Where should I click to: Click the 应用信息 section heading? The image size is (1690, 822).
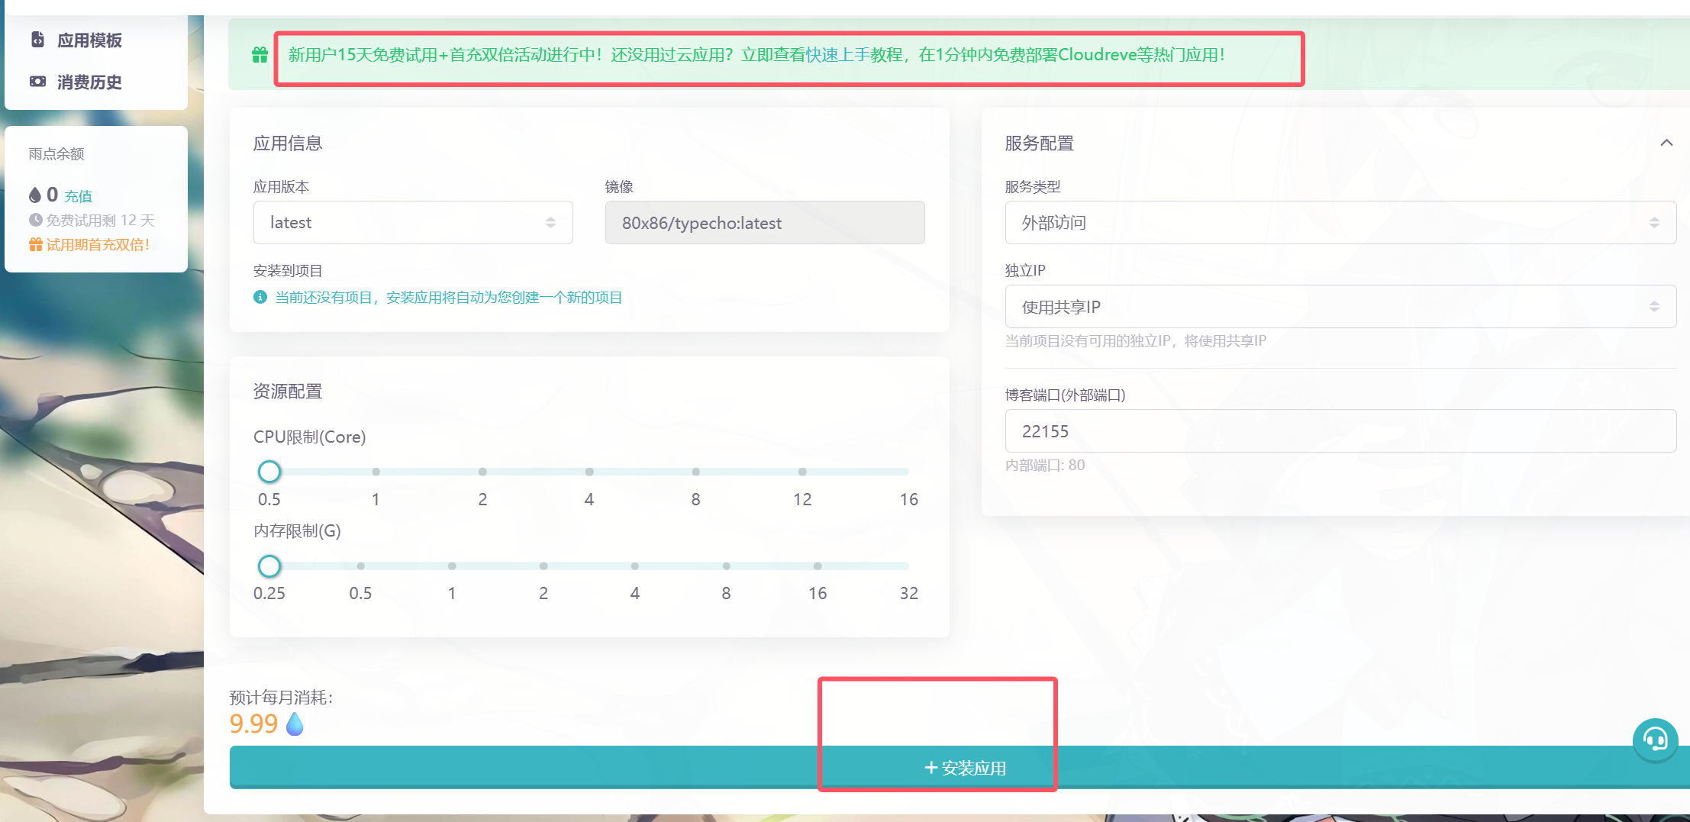(x=288, y=143)
